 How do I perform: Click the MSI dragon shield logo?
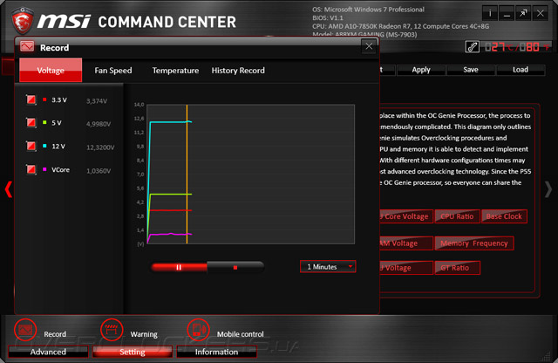(x=23, y=21)
